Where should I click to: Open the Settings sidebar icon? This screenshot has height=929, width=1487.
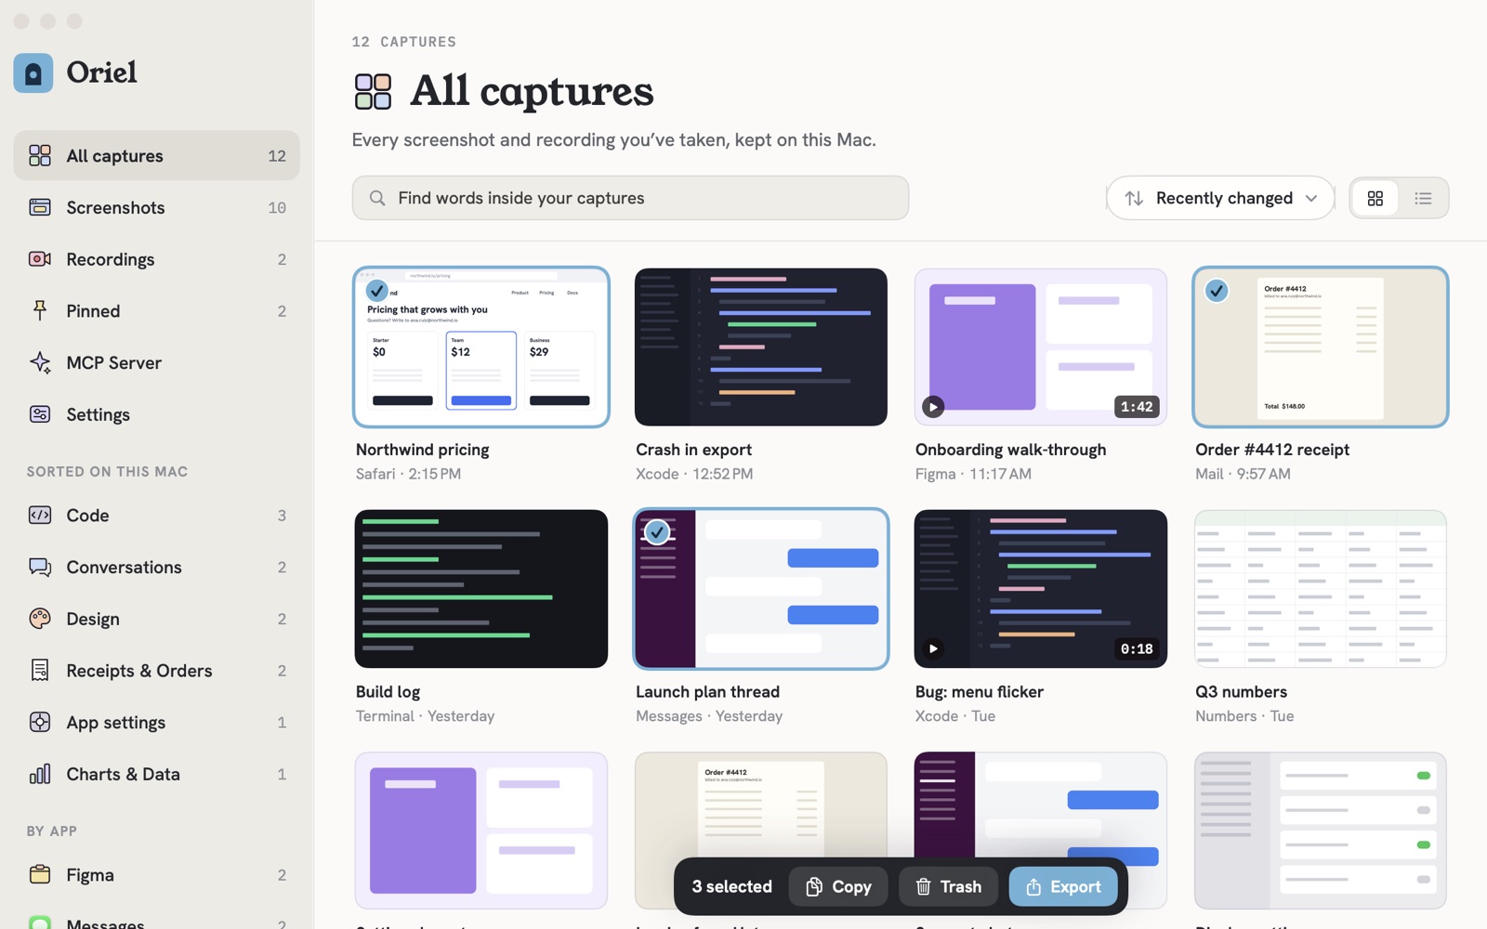(40, 414)
